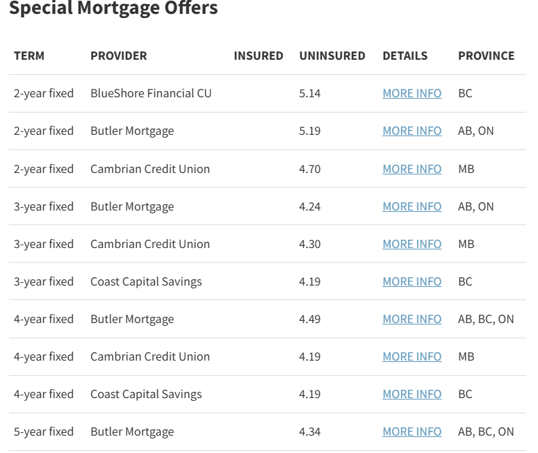Click the TERM column header
538x453 pixels.
click(29, 56)
